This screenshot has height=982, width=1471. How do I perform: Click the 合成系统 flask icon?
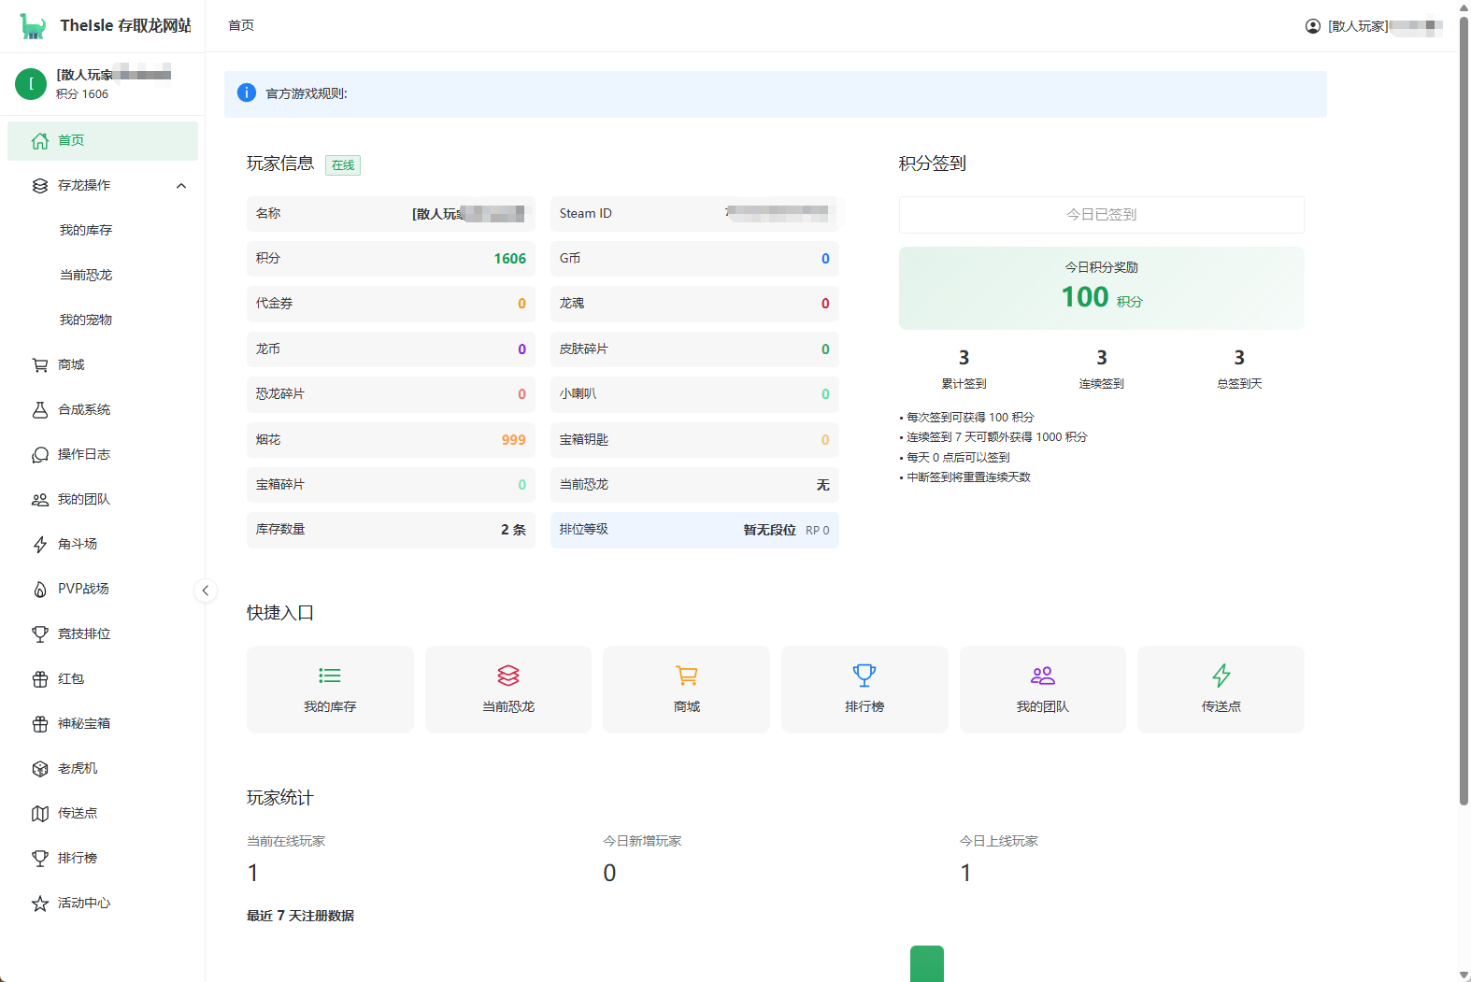40,410
